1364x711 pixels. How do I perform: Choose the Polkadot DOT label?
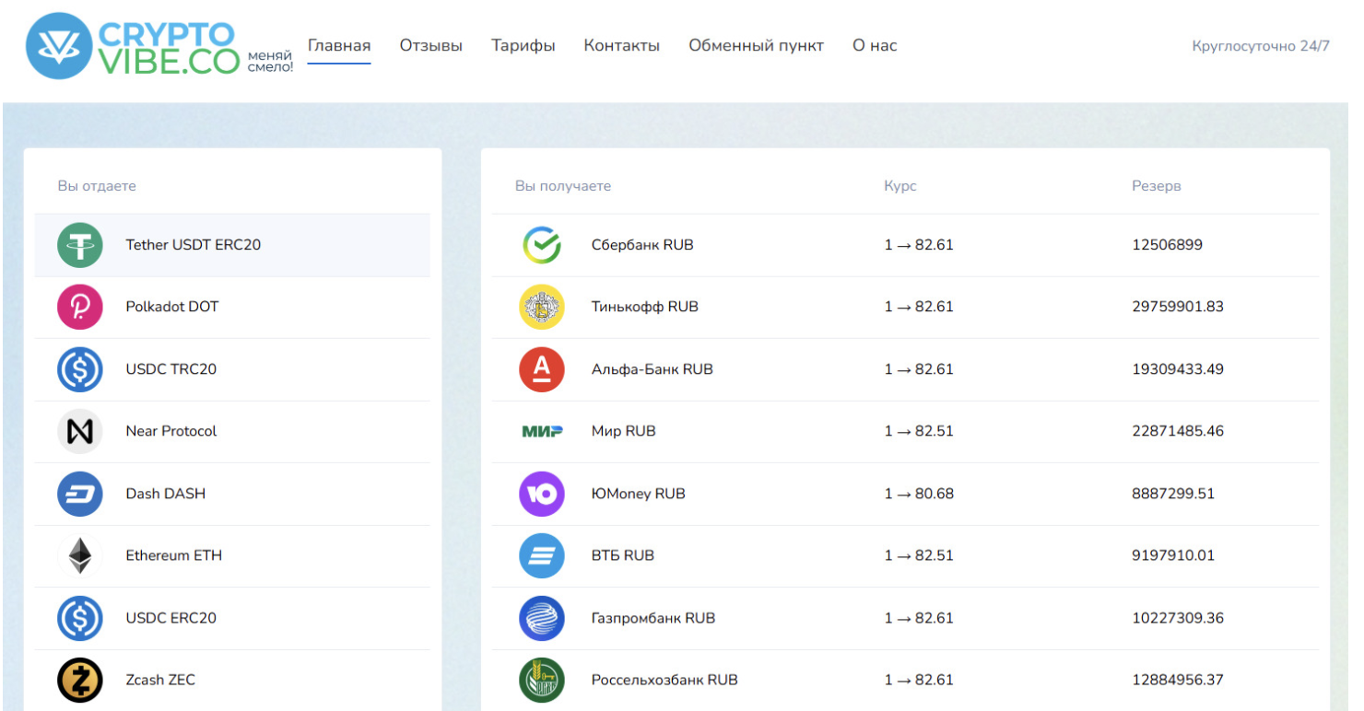click(x=172, y=307)
